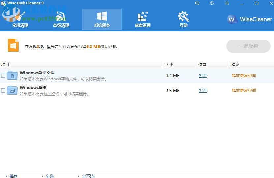The width and height of the screenshot is (274, 178).
Task: Click the 一键瘦身 one-click slim button
Action: click(x=248, y=46)
